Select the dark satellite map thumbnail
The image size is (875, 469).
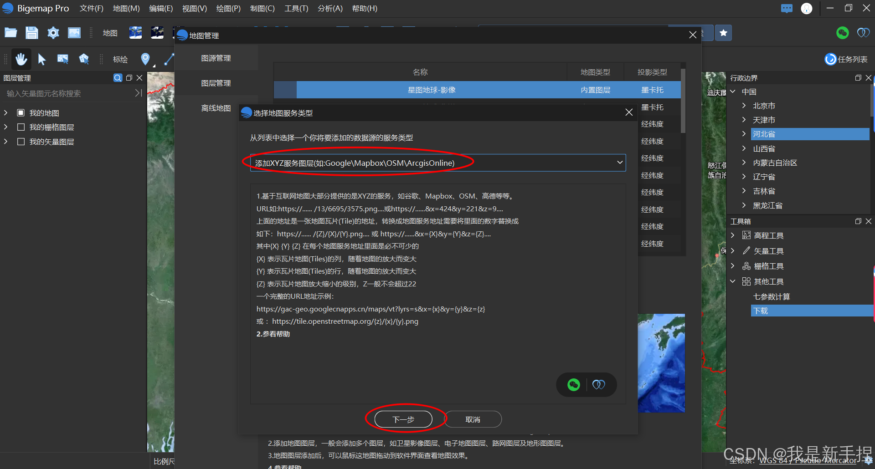pyautogui.click(x=157, y=33)
